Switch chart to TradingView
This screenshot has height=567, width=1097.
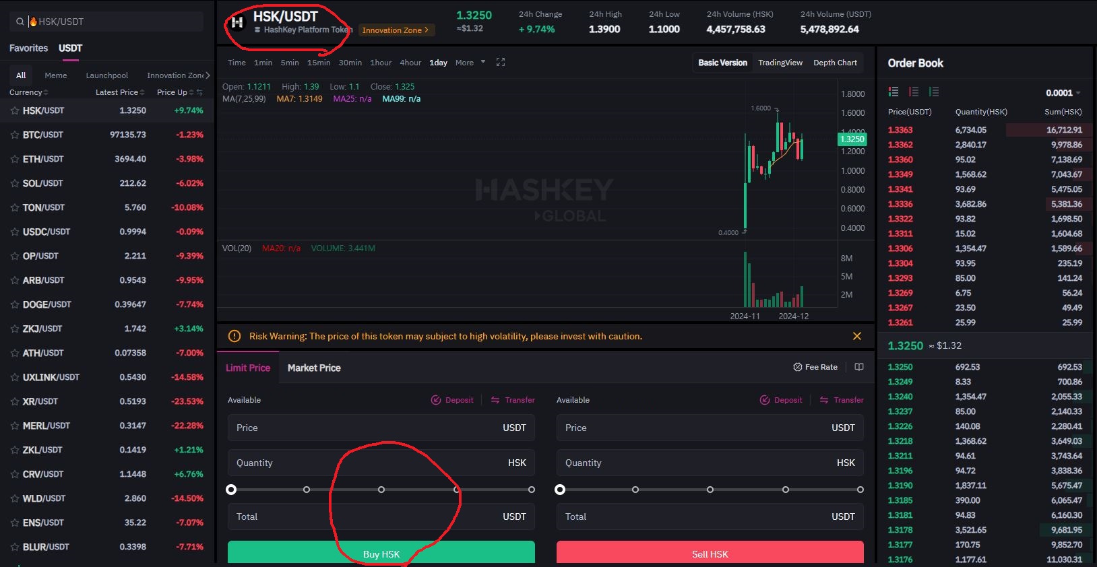780,63
